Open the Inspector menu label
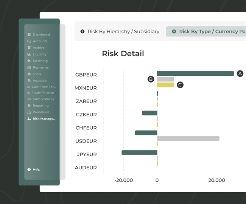 (x=40, y=81)
